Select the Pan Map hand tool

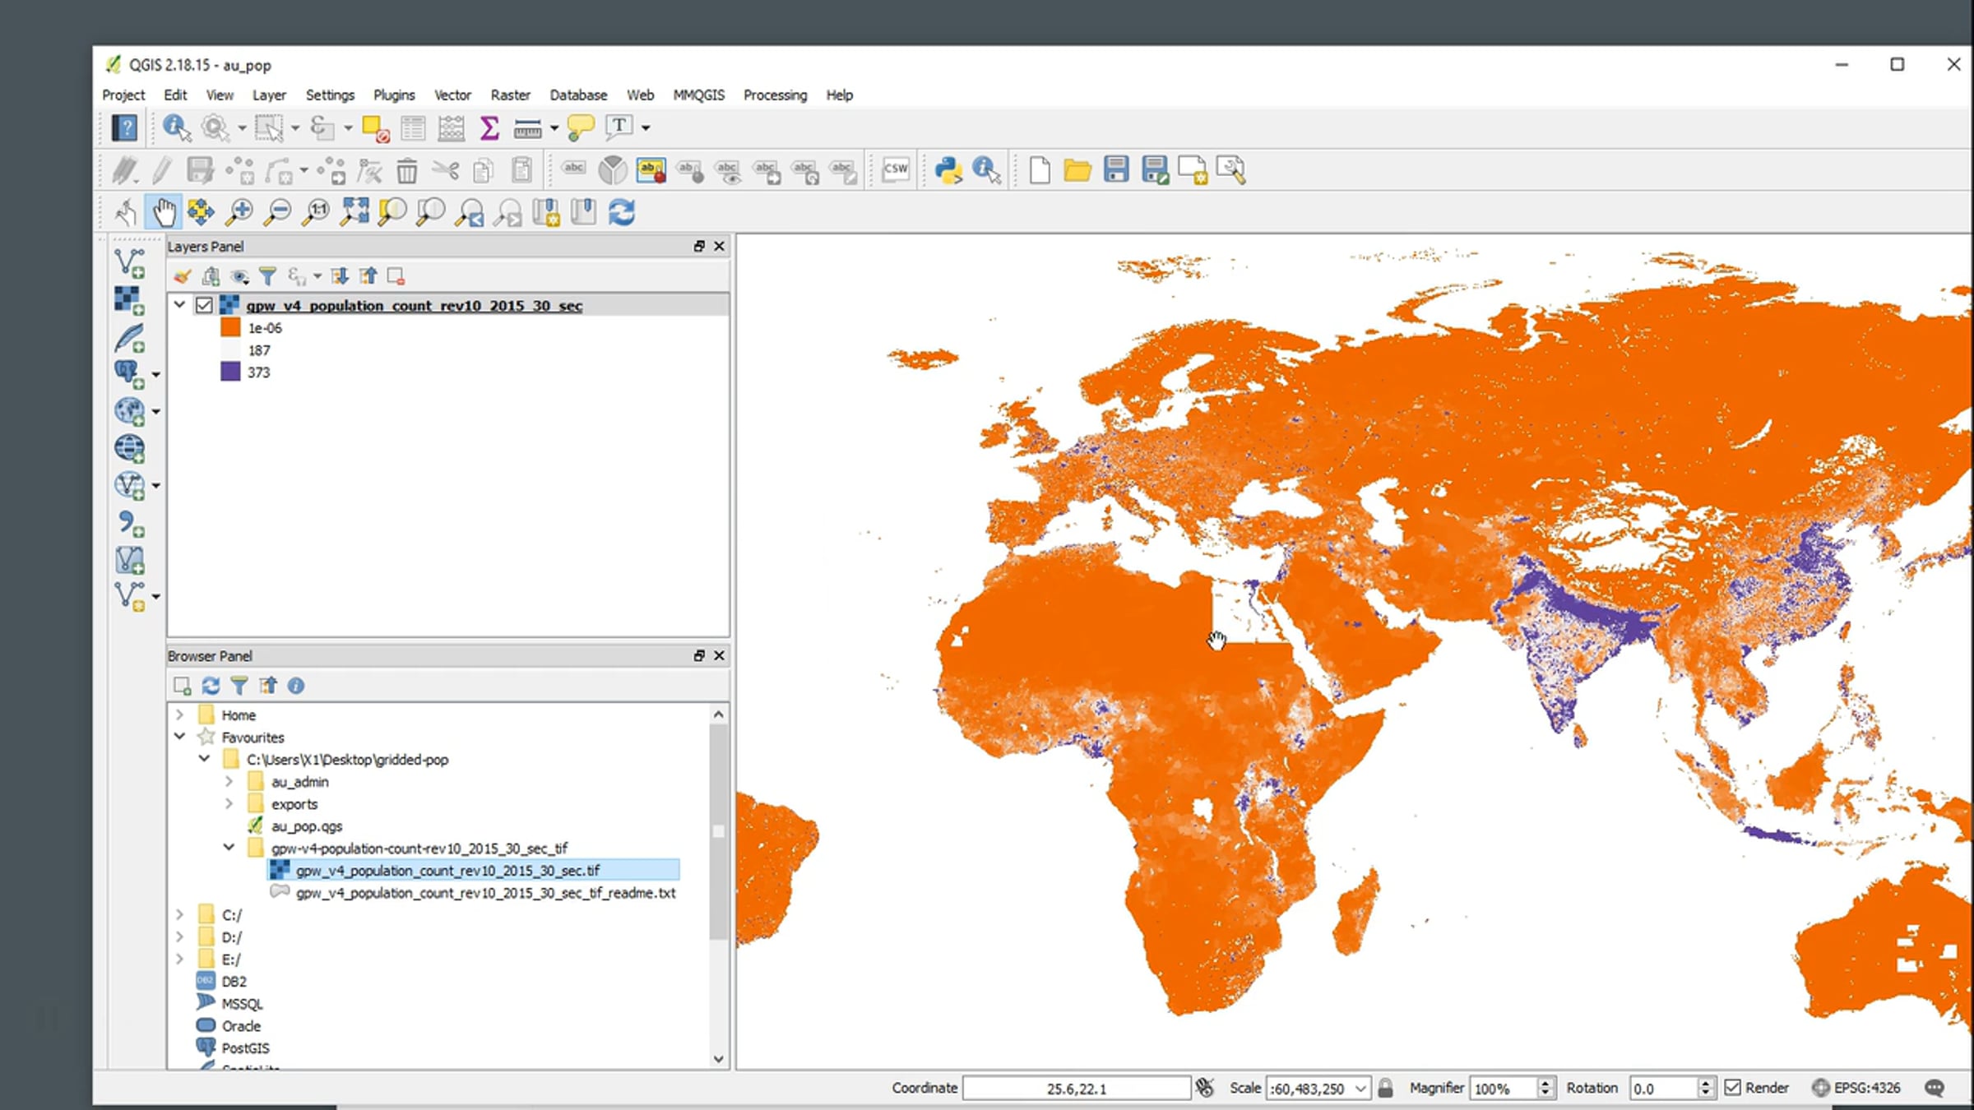(164, 212)
